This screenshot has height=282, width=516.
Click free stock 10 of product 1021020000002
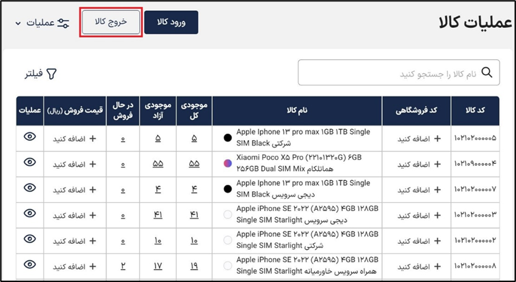point(158,241)
